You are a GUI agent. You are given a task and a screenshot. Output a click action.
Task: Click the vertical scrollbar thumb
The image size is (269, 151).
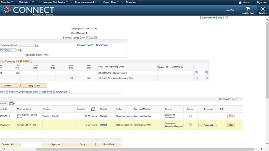(267, 60)
